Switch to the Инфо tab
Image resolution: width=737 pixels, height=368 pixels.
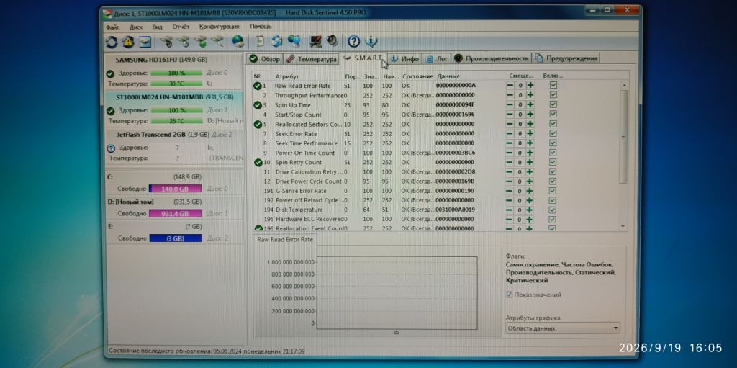(404, 59)
